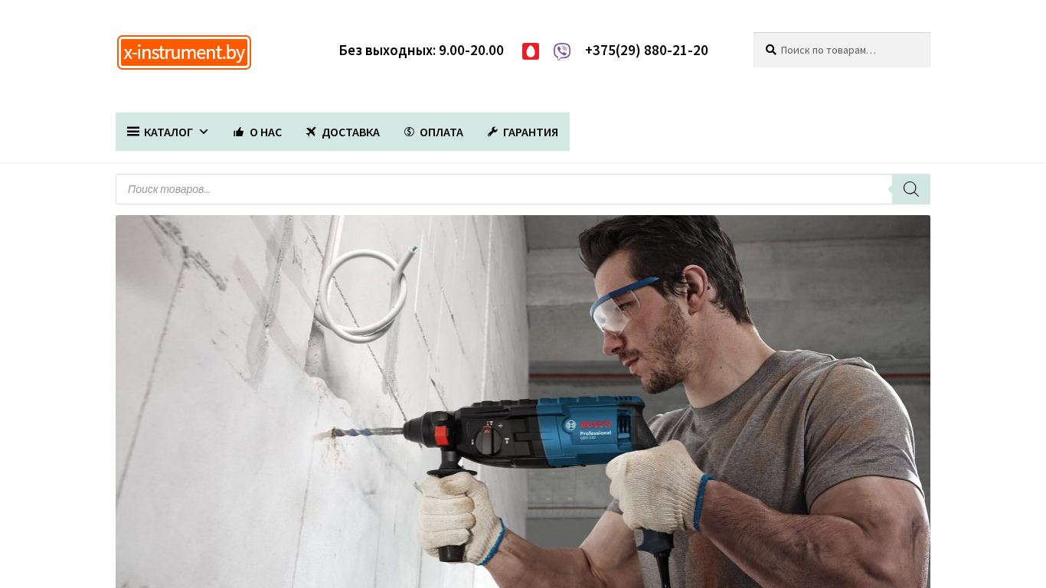This screenshot has width=1046, height=588.
Task: Click the wrench icon beside Гарантия
Action: (492, 132)
